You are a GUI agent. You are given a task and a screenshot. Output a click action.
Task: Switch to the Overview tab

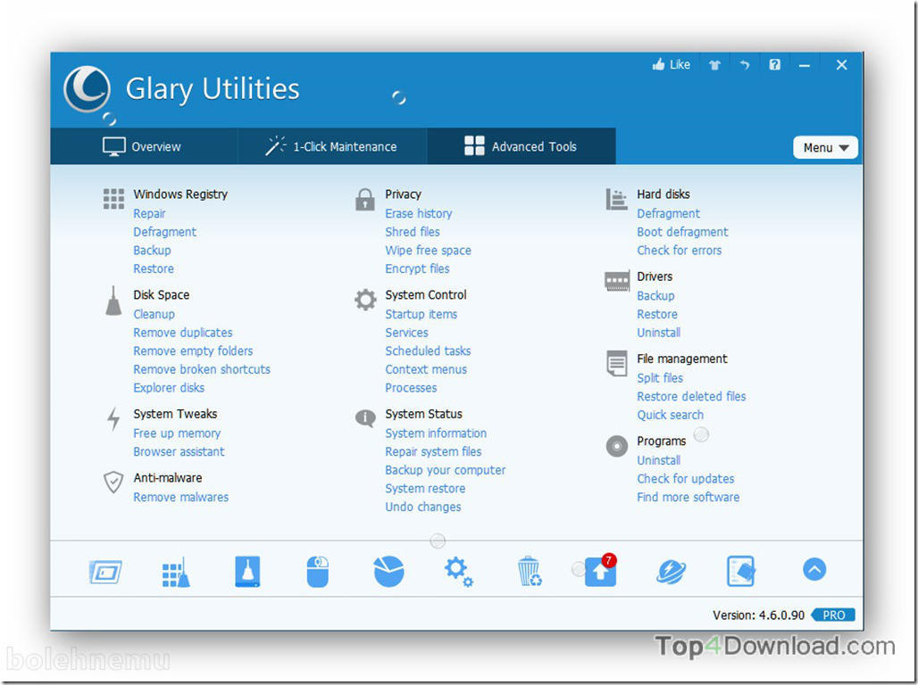(144, 146)
